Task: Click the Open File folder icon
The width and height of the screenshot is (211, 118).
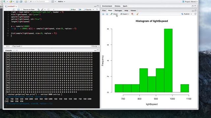Action: click(11, 2)
